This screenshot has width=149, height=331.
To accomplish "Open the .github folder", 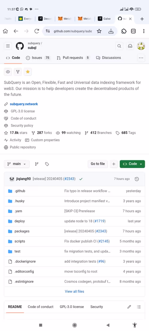I will [x=20, y=191].
